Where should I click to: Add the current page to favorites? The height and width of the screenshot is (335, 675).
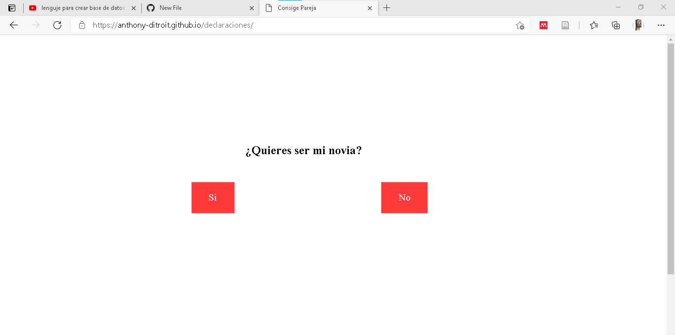(x=519, y=25)
